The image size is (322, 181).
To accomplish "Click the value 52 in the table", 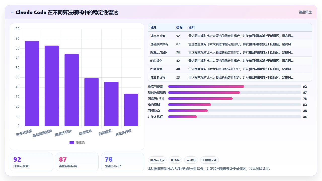I will point(178,61).
